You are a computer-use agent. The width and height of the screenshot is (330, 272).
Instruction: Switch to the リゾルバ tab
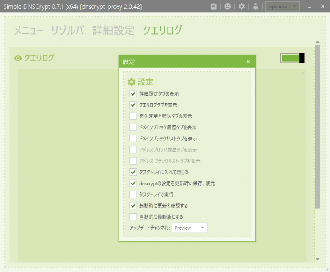(68, 30)
